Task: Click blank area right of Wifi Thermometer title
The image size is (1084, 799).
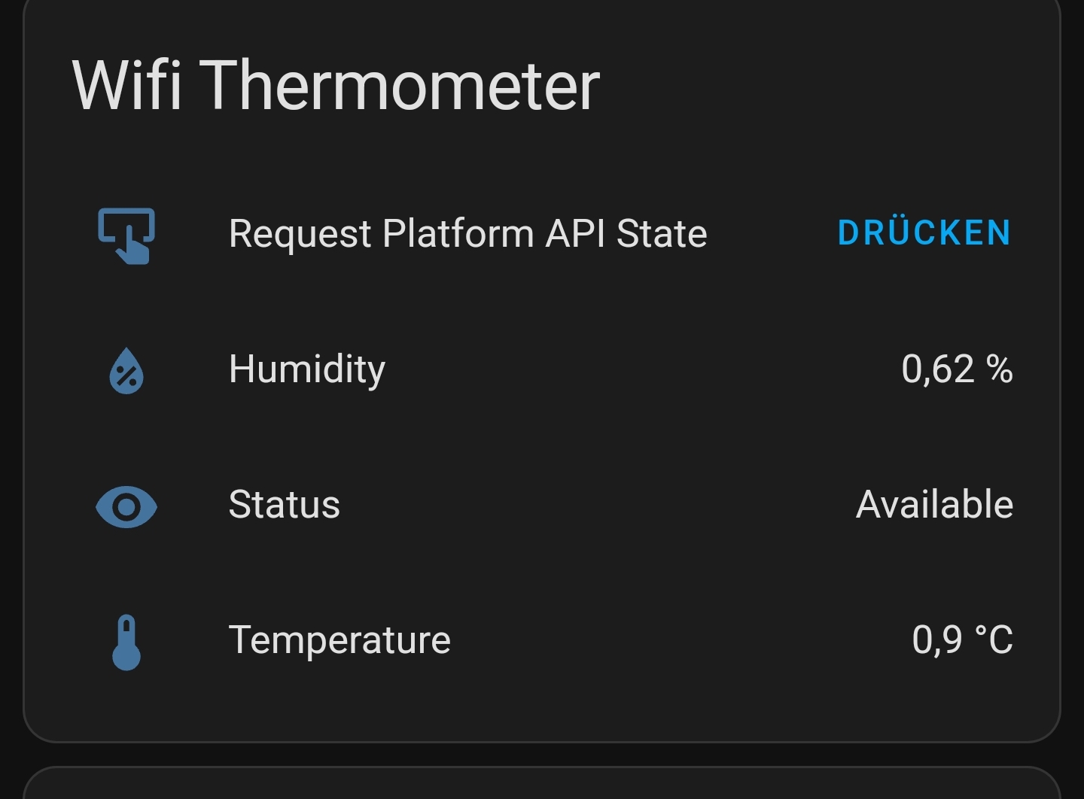Action: [828, 86]
